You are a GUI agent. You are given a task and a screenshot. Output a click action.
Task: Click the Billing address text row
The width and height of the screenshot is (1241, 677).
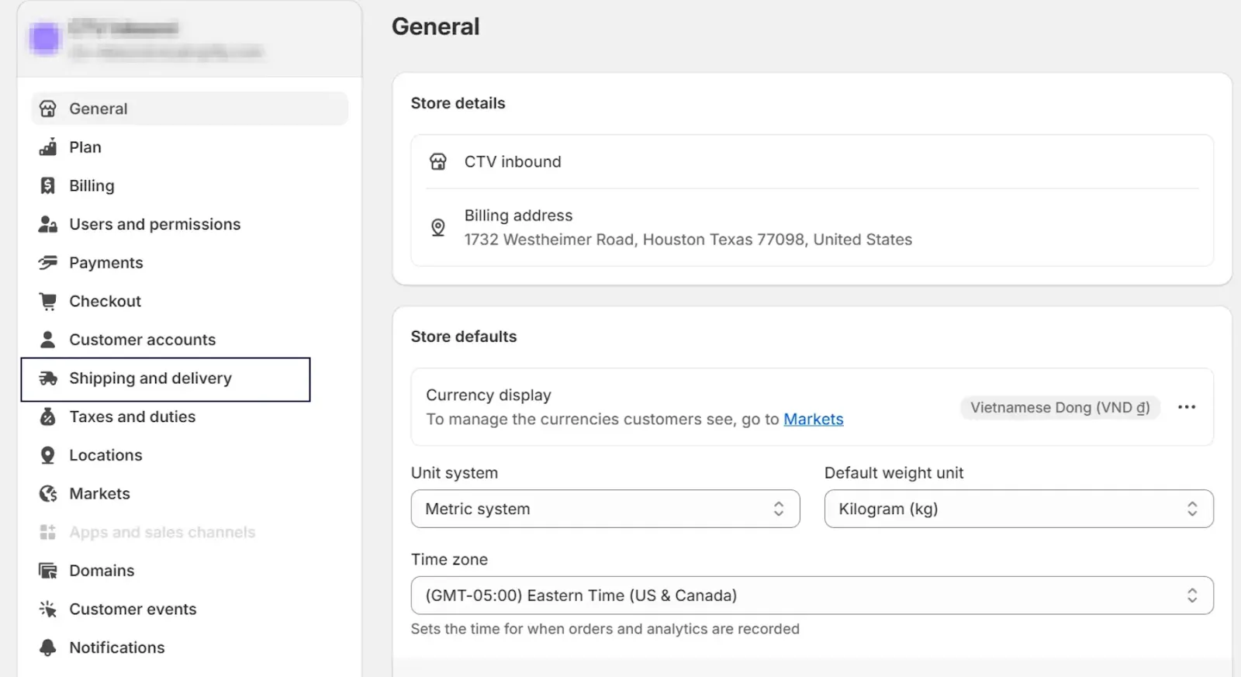point(812,227)
